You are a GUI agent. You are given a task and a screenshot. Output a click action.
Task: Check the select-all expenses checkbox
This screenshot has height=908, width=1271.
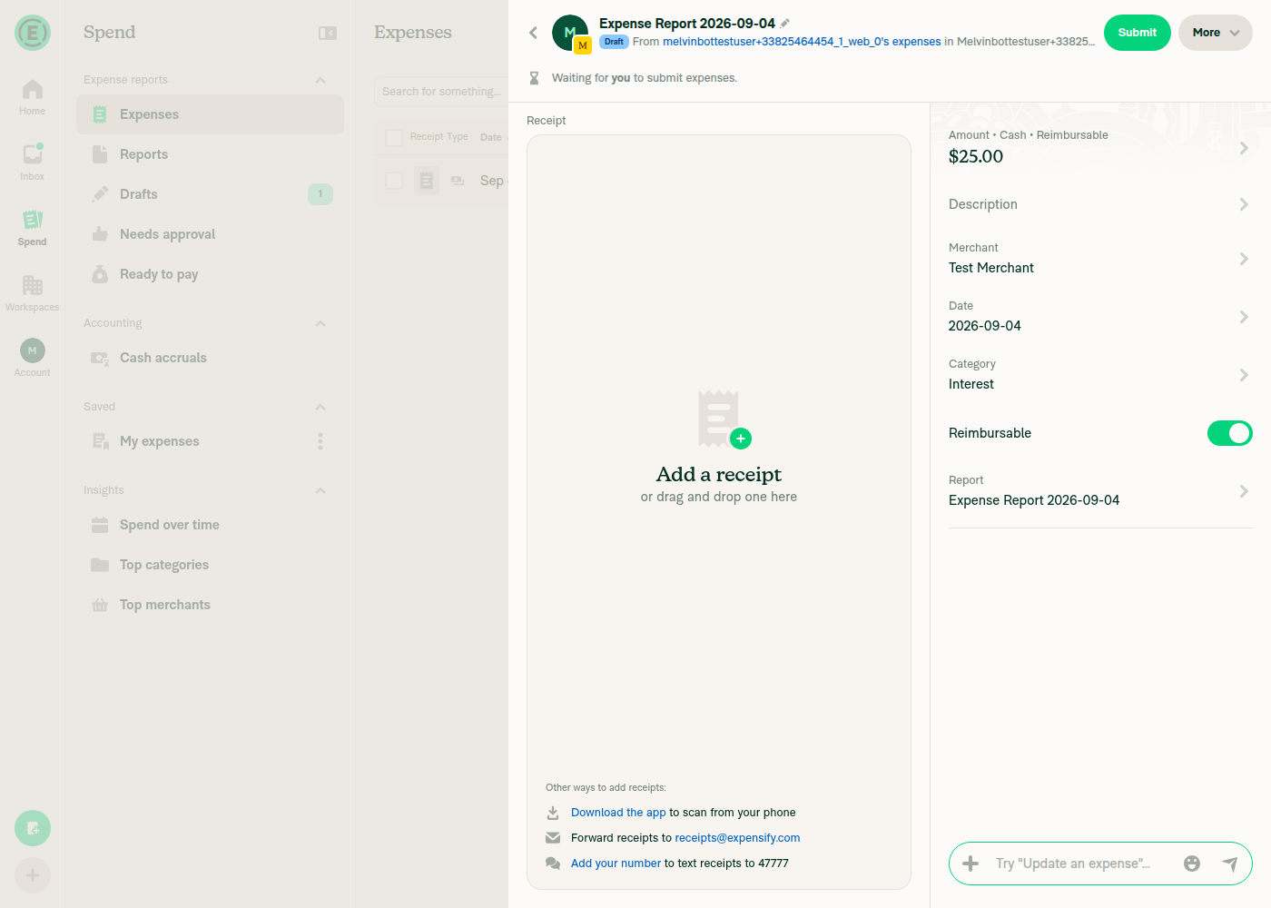(394, 137)
